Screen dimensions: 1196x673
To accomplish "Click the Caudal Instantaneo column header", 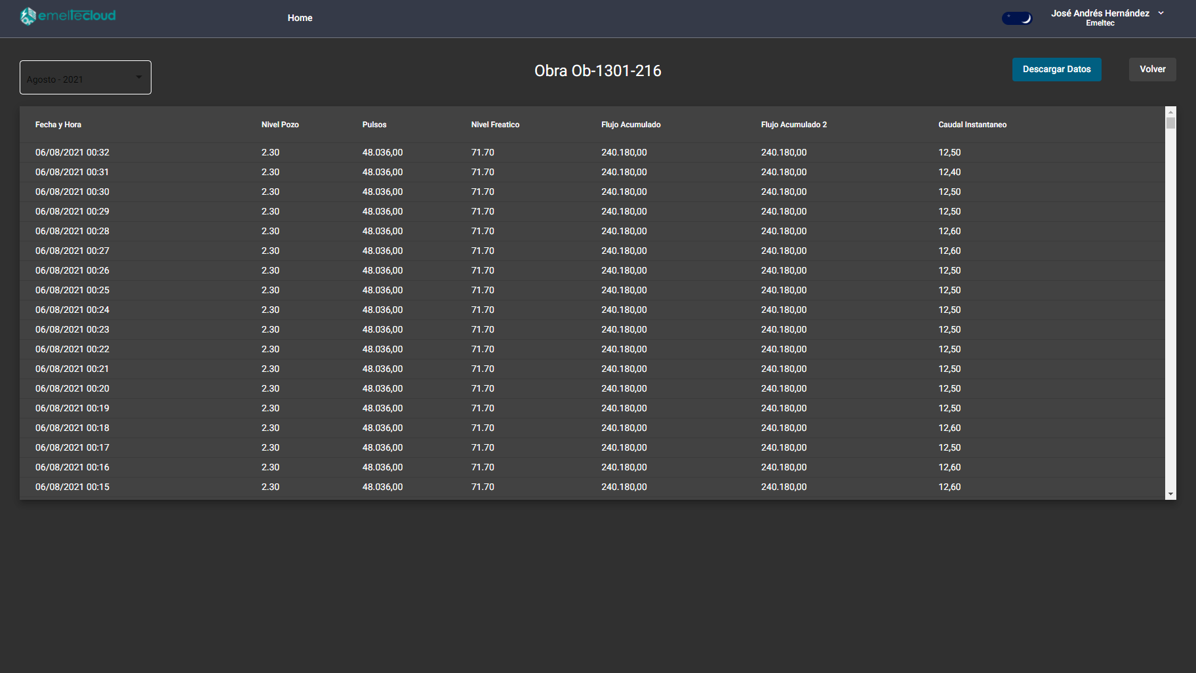I will [972, 125].
